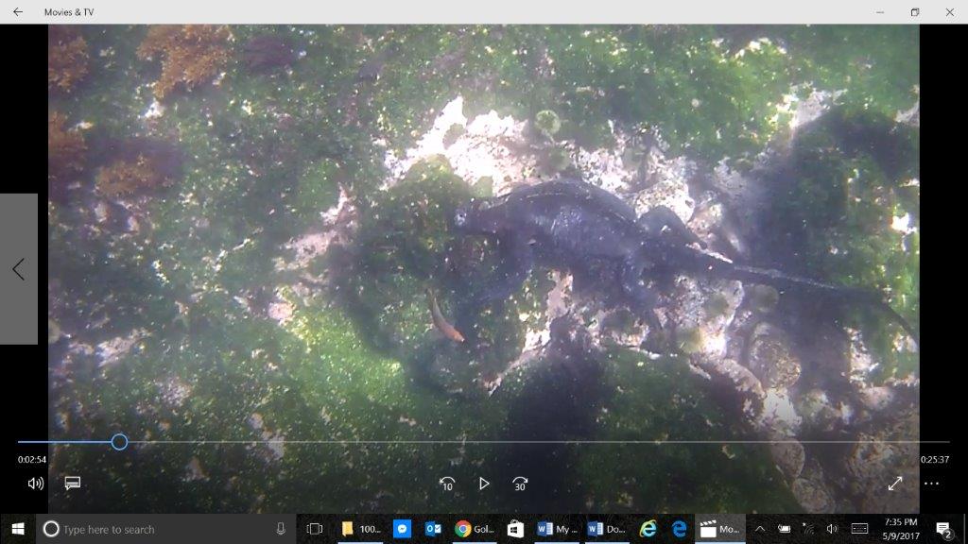Image resolution: width=968 pixels, height=544 pixels.
Task: Skip forward 30 seconds
Action: click(x=520, y=484)
